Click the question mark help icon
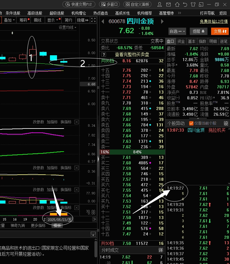The image size is (230, 264). (104, 55)
